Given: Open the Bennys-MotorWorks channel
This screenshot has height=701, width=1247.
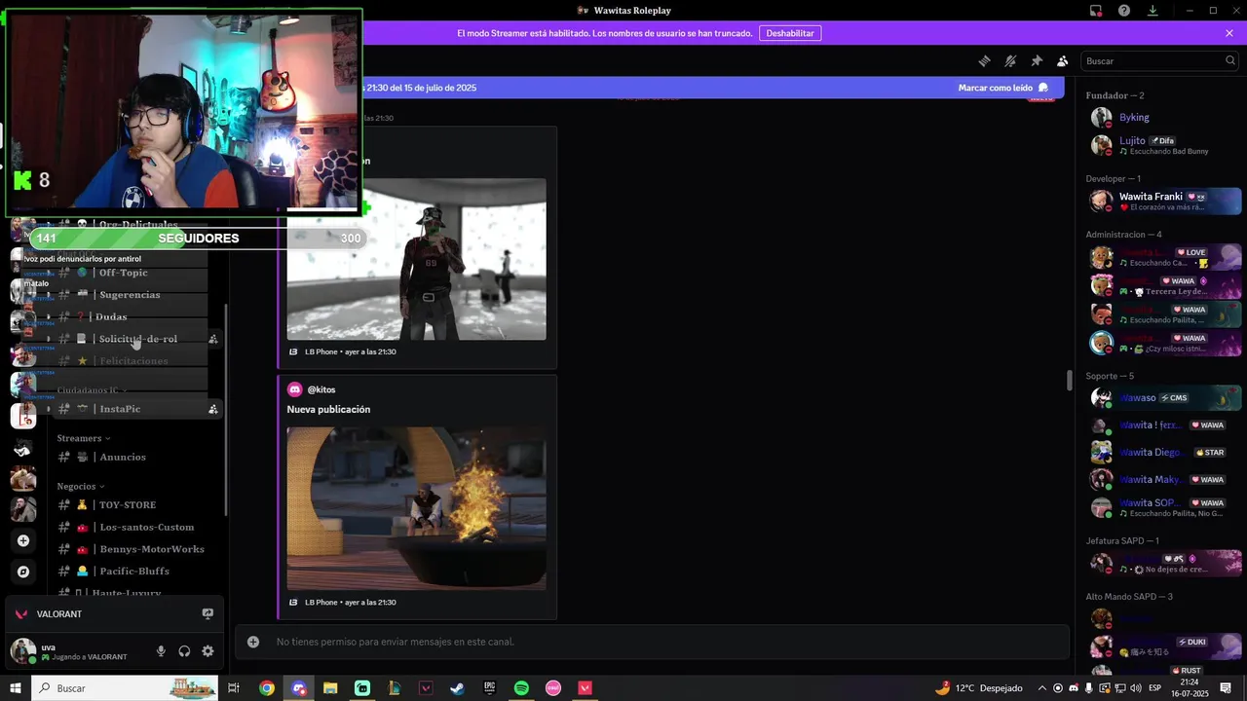Looking at the screenshot, I should click(x=136, y=549).
